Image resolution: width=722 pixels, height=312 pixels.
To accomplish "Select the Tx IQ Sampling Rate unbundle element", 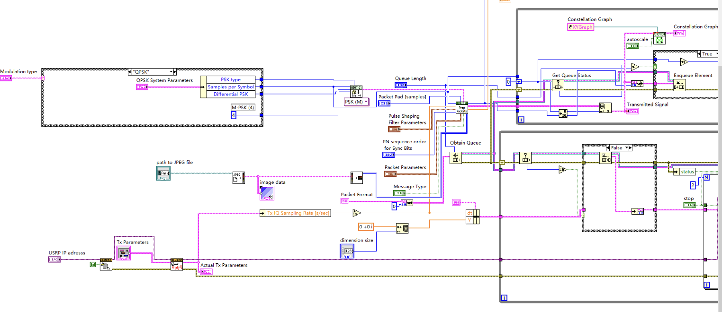I will pyautogui.click(x=295, y=213).
